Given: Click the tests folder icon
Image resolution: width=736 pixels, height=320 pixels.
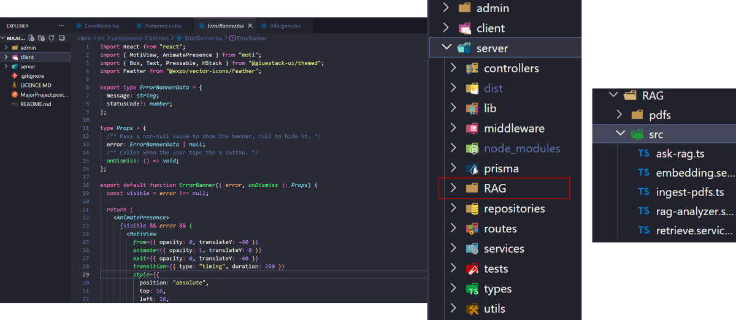Looking at the screenshot, I should pos(472,269).
